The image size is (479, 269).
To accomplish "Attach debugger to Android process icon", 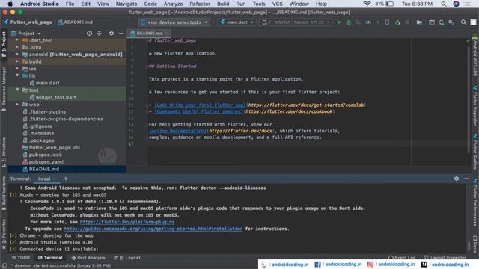I will [x=397, y=22].
